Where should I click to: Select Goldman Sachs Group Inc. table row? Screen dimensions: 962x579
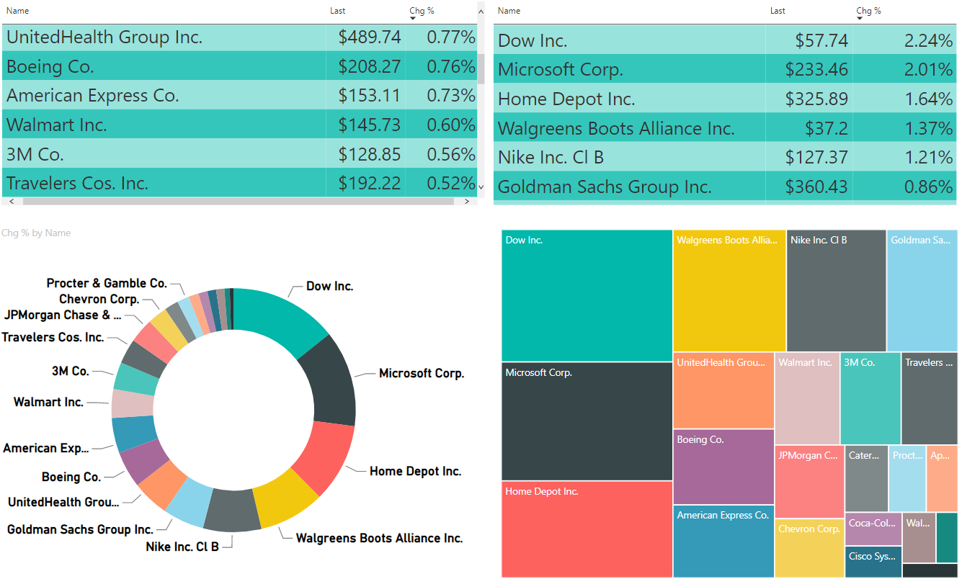click(726, 187)
